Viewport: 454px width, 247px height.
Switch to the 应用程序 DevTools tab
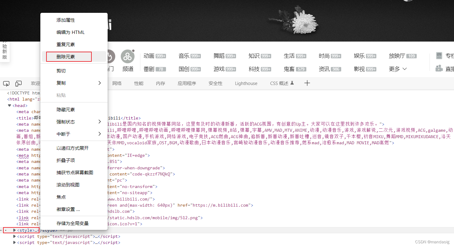[187, 83]
